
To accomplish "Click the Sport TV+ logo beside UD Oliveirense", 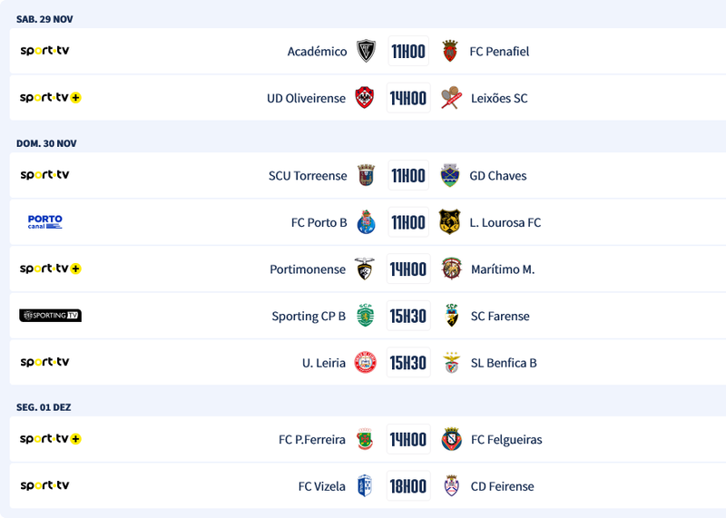I will pos(51,98).
